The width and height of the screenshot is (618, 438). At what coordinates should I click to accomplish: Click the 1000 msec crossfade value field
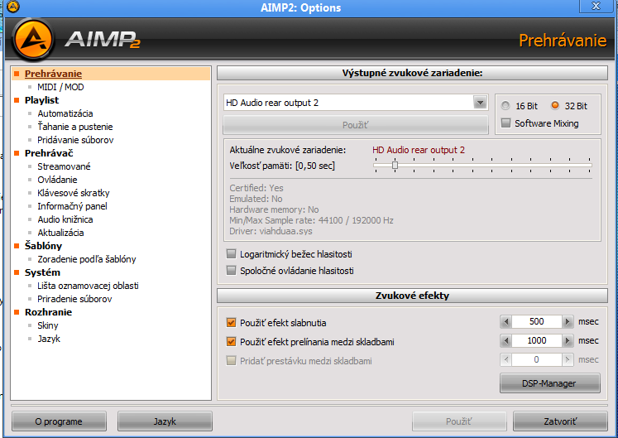(x=536, y=340)
